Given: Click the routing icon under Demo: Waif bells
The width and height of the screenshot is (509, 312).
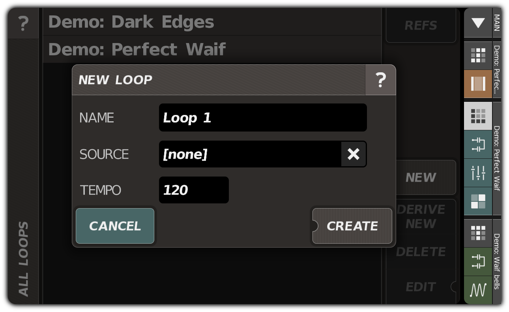Looking at the screenshot, I should 478,261.
